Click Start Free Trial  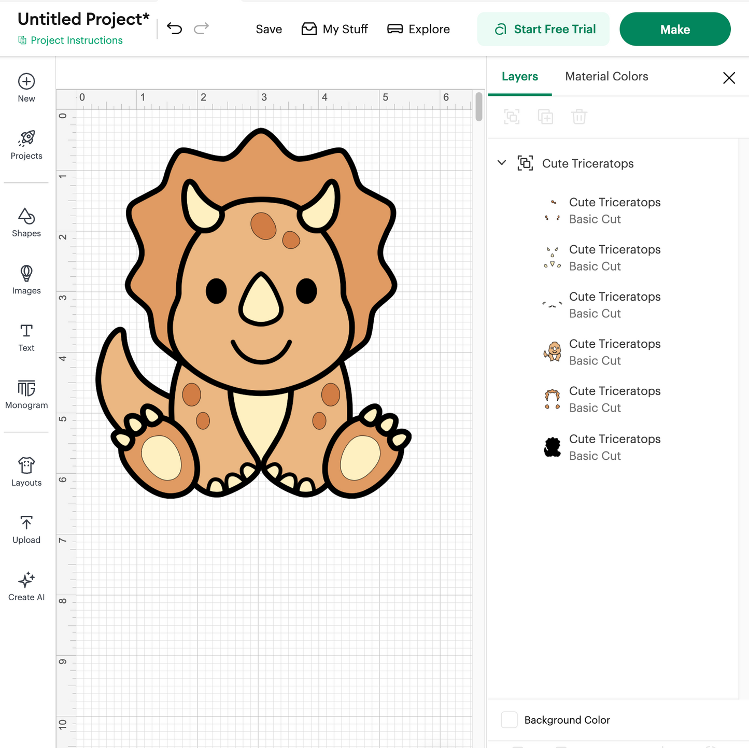point(543,29)
